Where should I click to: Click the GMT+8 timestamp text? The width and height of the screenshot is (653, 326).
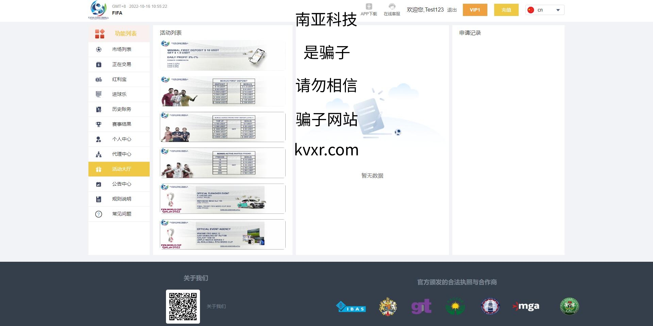[139, 6]
